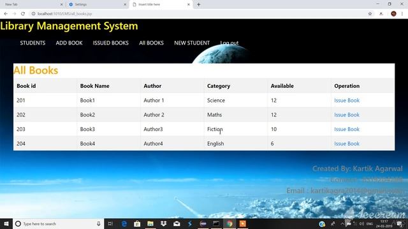Click Issue Book for Book4 row
The width and height of the screenshot is (408, 229).
coord(347,144)
